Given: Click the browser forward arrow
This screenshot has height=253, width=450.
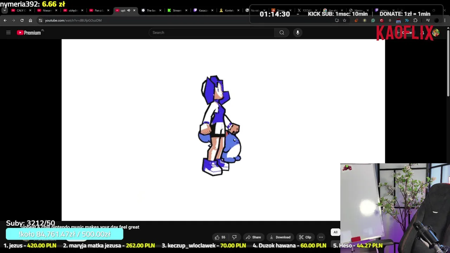Looking at the screenshot, I should coord(14,20).
